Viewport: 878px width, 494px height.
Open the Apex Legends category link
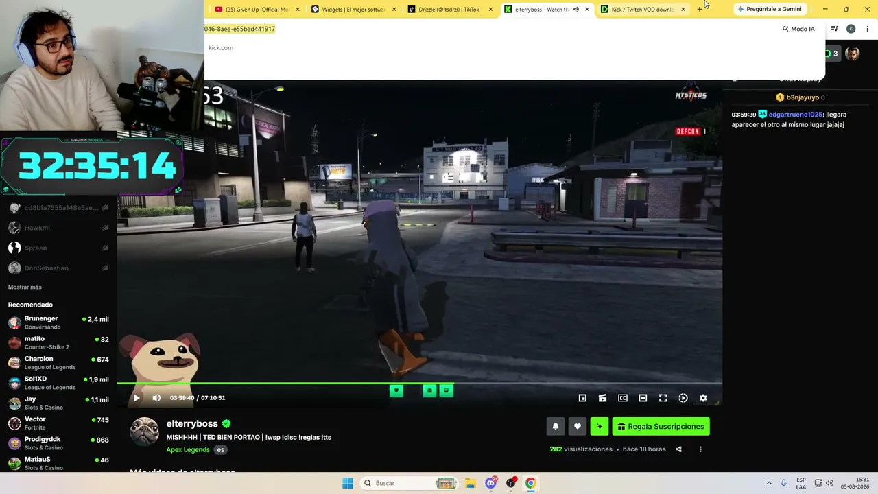[188, 450]
